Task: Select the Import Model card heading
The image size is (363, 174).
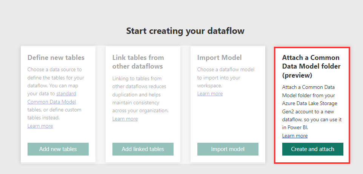Action: coord(220,58)
